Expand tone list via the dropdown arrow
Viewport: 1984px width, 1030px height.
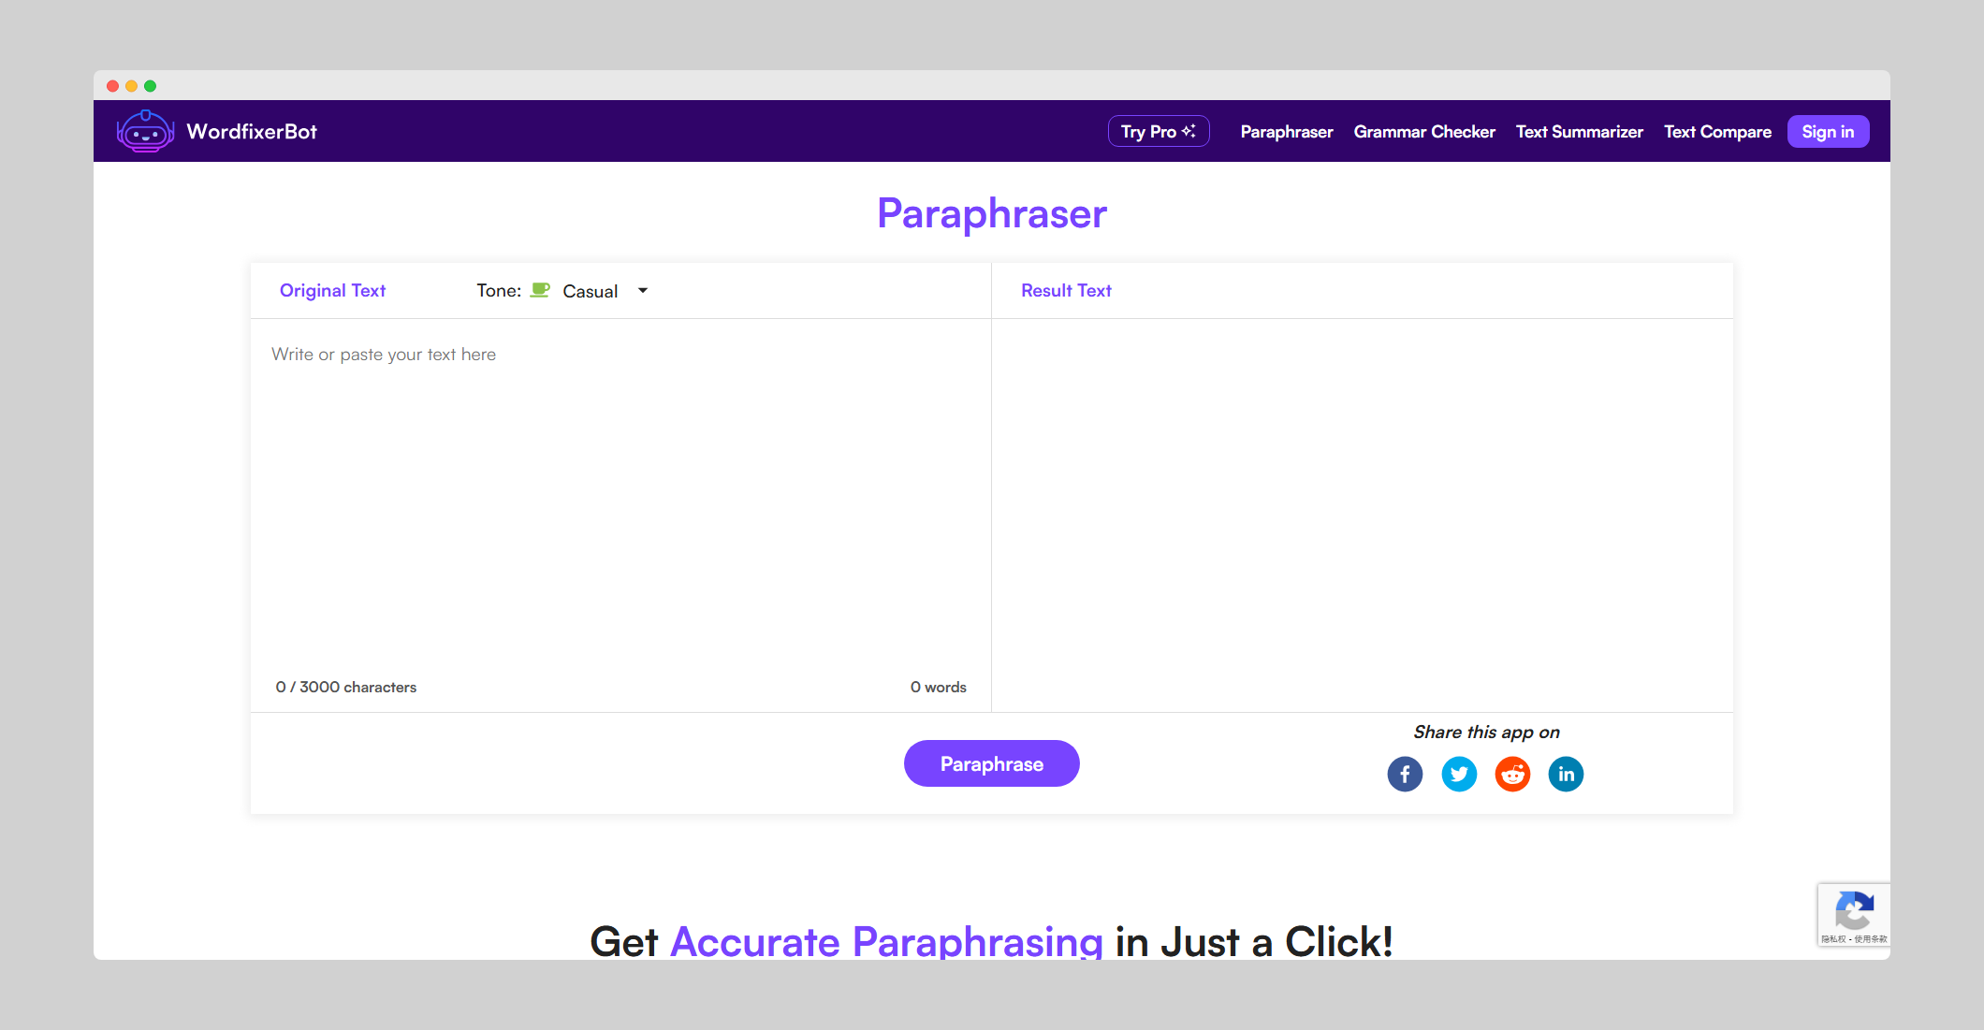643,291
